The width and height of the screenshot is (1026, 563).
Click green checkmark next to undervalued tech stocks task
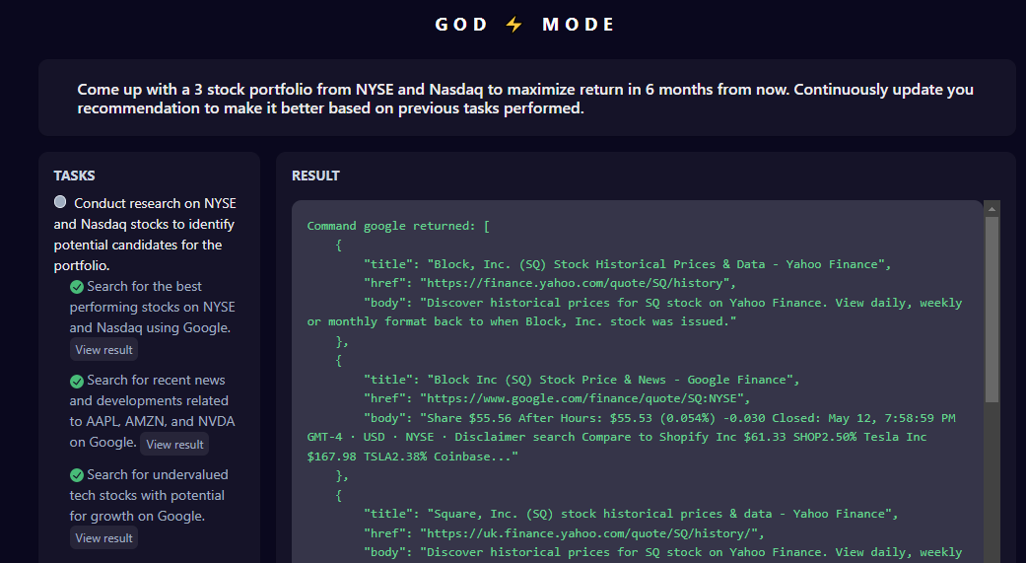click(x=77, y=475)
